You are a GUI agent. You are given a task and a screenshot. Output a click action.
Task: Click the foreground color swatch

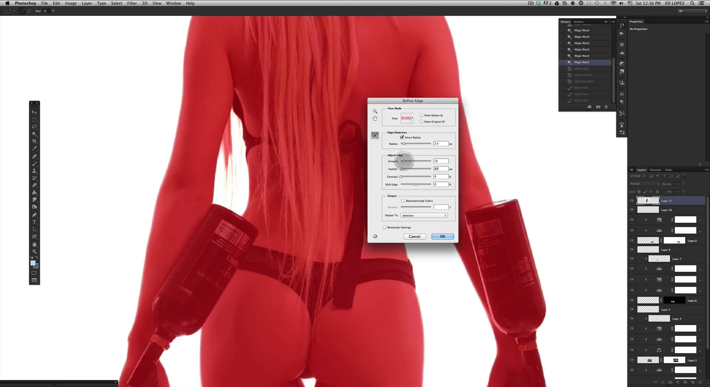[33, 263]
